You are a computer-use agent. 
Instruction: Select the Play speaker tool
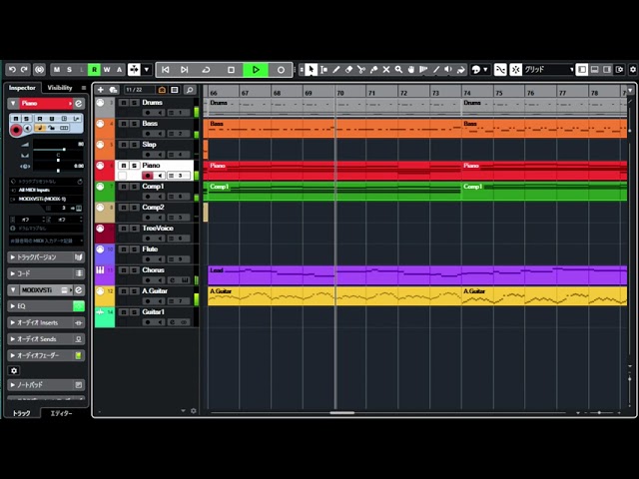point(448,70)
